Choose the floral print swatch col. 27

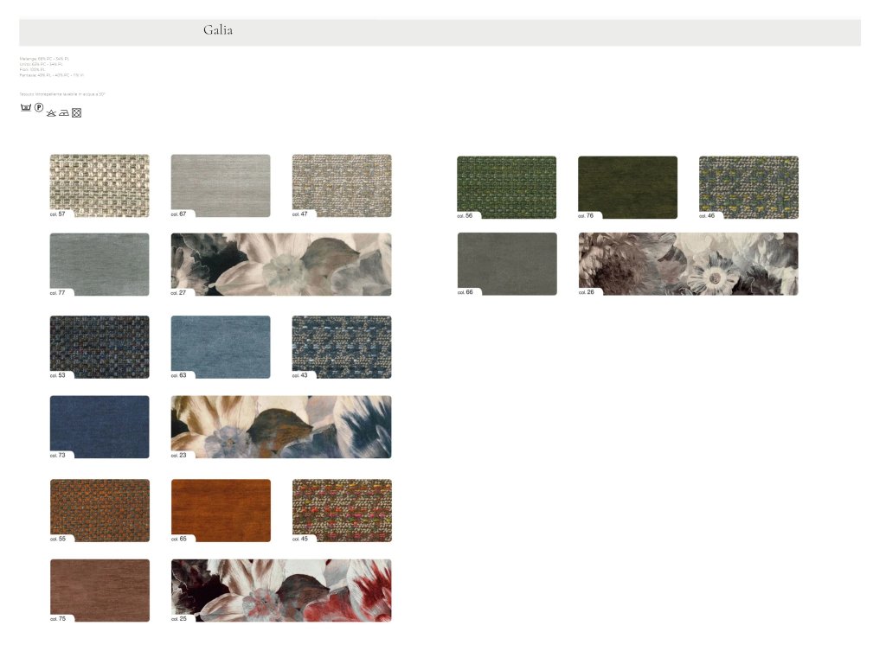click(281, 264)
